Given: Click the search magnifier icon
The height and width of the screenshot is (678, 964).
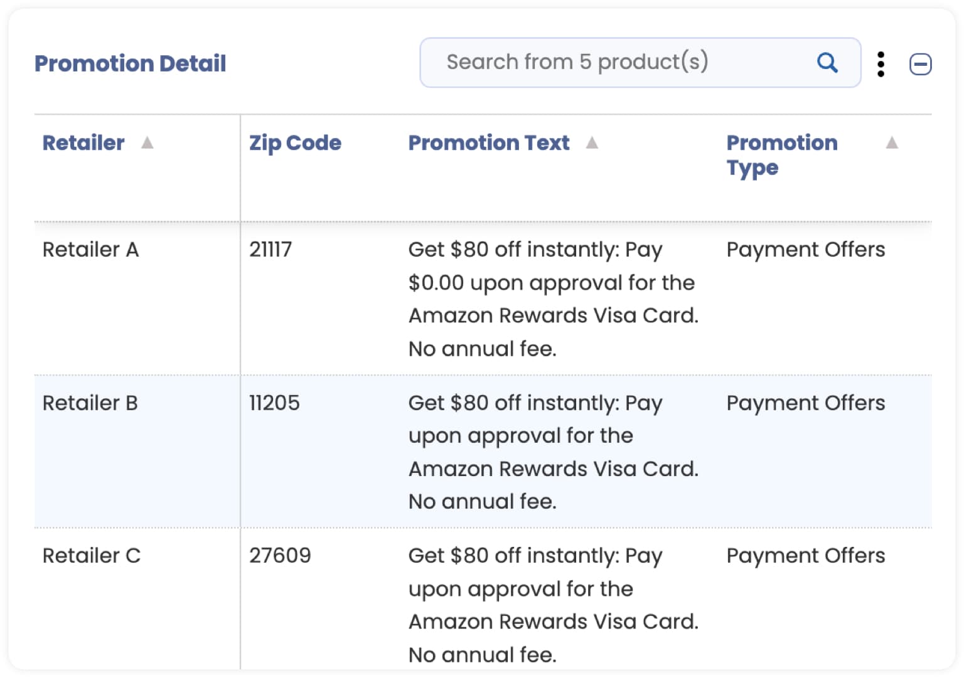Looking at the screenshot, I should pos(827,63).
